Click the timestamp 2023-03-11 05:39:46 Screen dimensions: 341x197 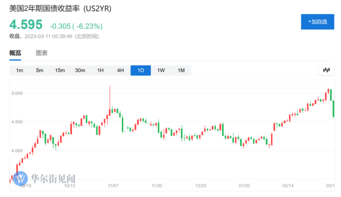48,36
